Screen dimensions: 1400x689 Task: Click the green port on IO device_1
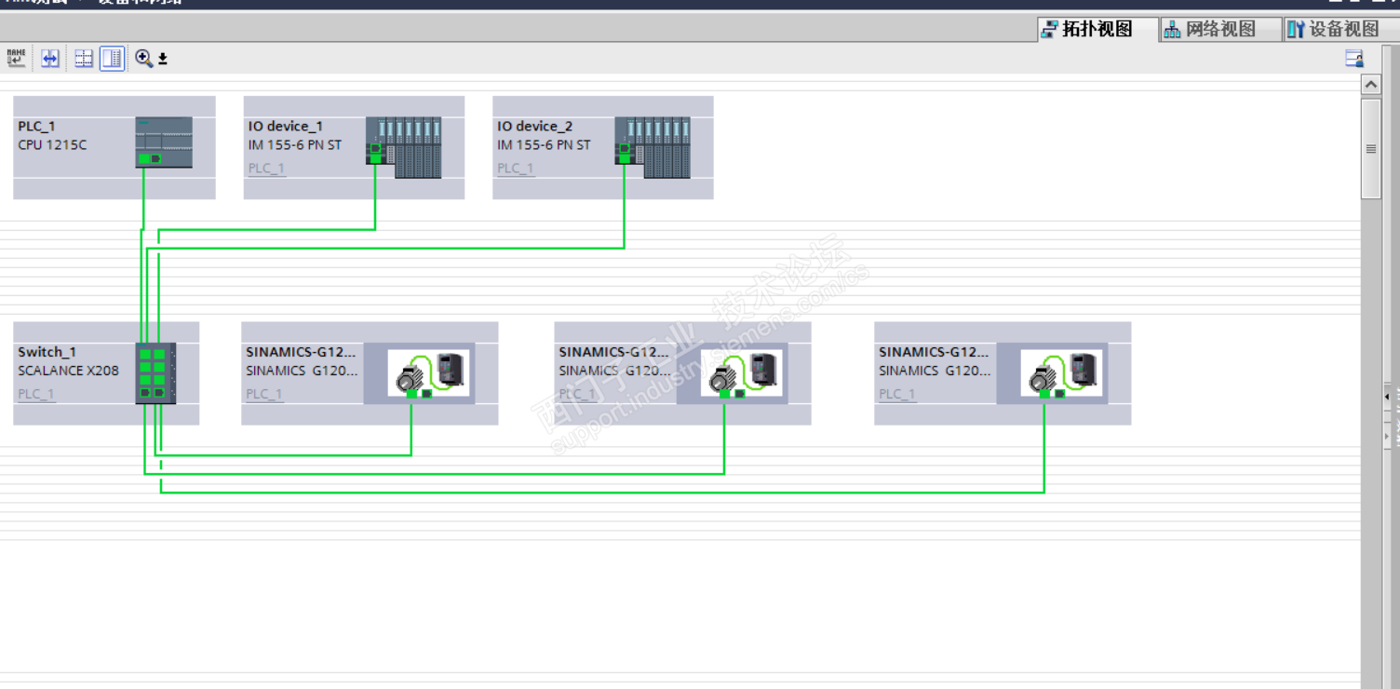(375, 158)
